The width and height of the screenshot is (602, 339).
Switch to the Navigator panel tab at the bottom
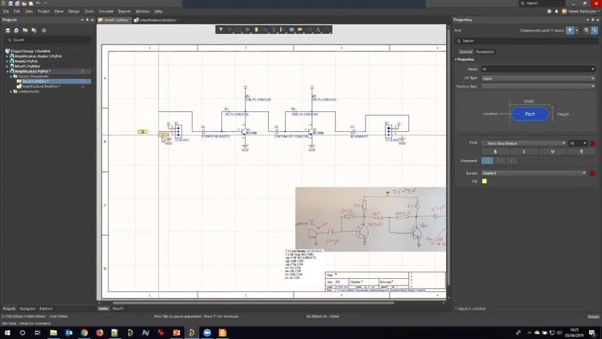pyautogui.click(x=27, y=309)
